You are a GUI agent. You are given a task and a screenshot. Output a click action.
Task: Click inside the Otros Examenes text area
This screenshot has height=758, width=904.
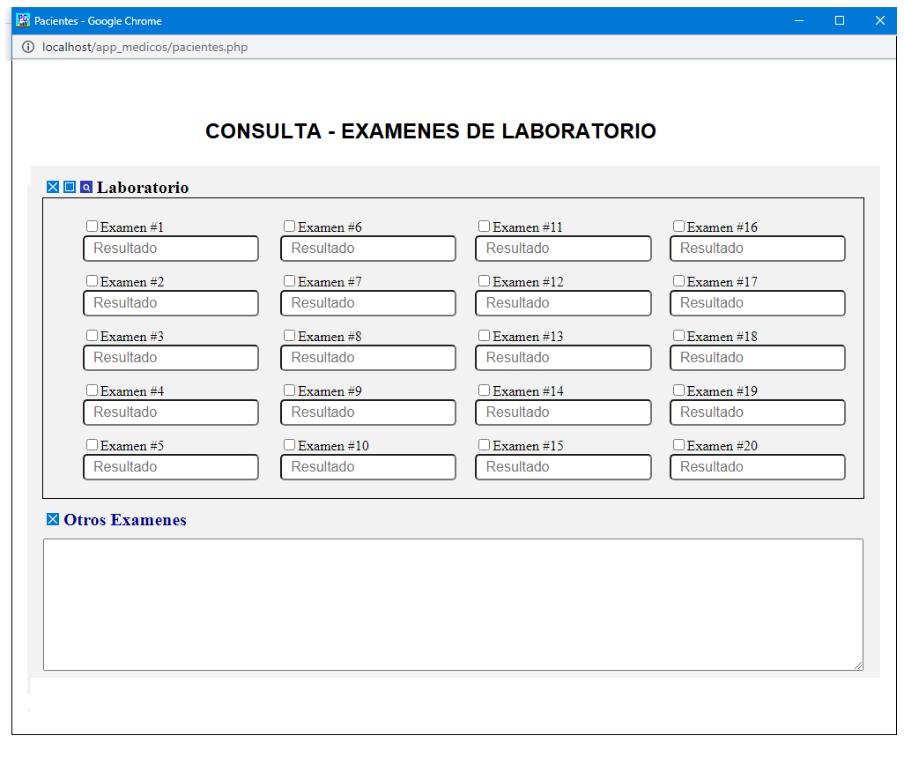pyautogui.click(x=453, y=605)
